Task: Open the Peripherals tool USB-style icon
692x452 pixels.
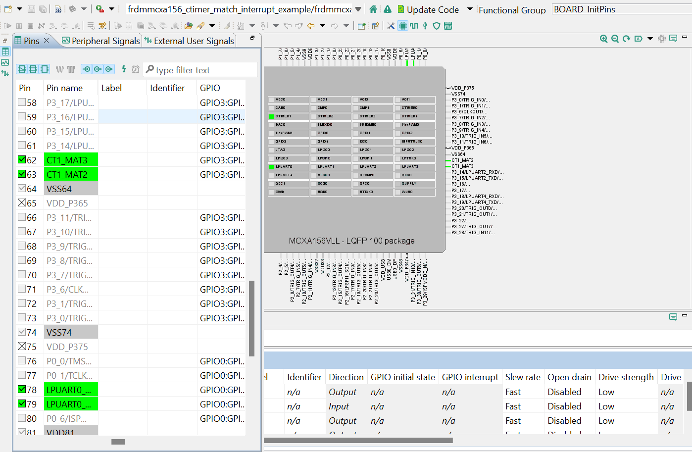Action: (425, 25)
